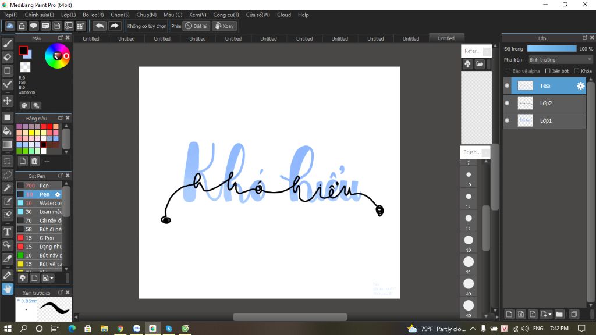The width and height of the screenshot is (596, 335).
Task: Select the 700 Pen brush
Action: click(39, 186)
